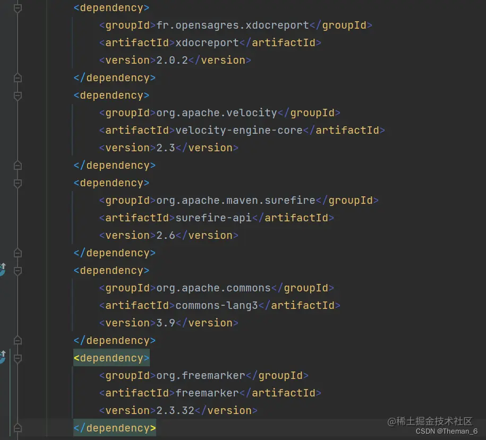The width and height of the screenshot is (486, 440).
Task: Collapse the surefire-api dependency fold marker
Action: click(18, 183)
